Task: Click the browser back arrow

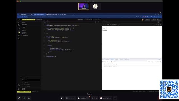Action: point(18,17)
